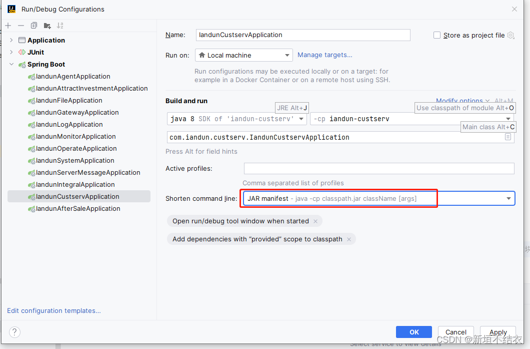The height and width of the screenshot is (349, 530).
Task: Sort configurations alphabetically icon
Action: [x=60, y=26]
